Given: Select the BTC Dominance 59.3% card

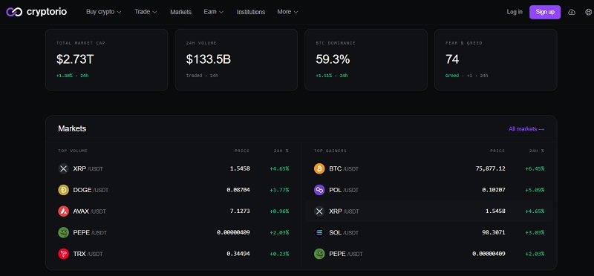Looking at the screenshot, I should pyautogui.click(x=366, y=60).
